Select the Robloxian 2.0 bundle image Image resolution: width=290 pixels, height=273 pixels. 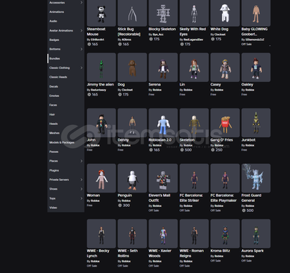(163, 123)
